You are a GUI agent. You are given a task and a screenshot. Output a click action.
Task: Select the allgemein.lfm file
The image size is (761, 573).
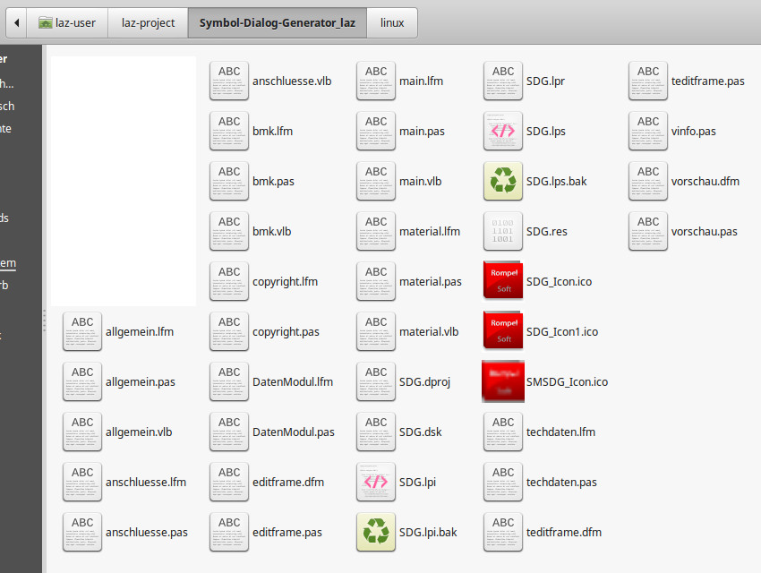(x=139, y=331)
